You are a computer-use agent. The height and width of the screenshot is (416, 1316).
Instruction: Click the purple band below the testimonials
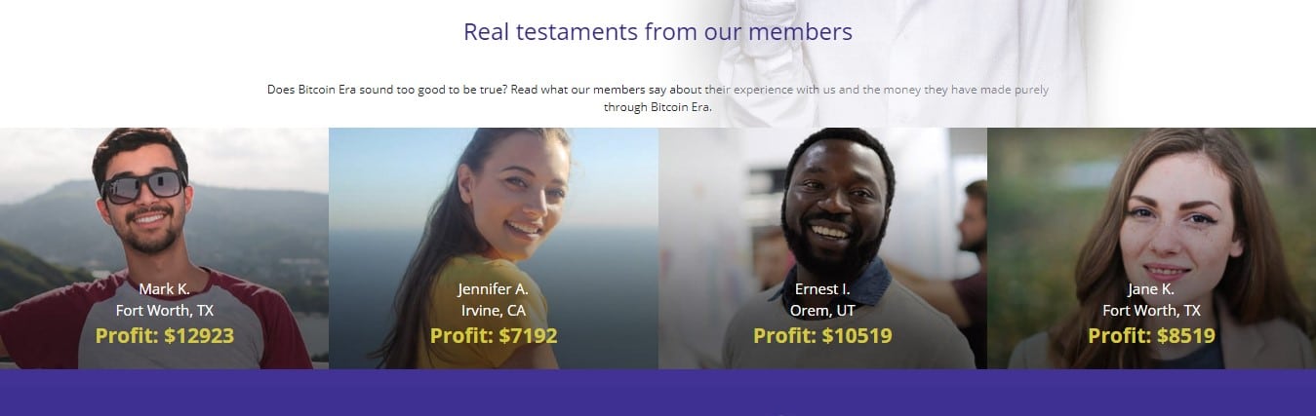point(658,393)
